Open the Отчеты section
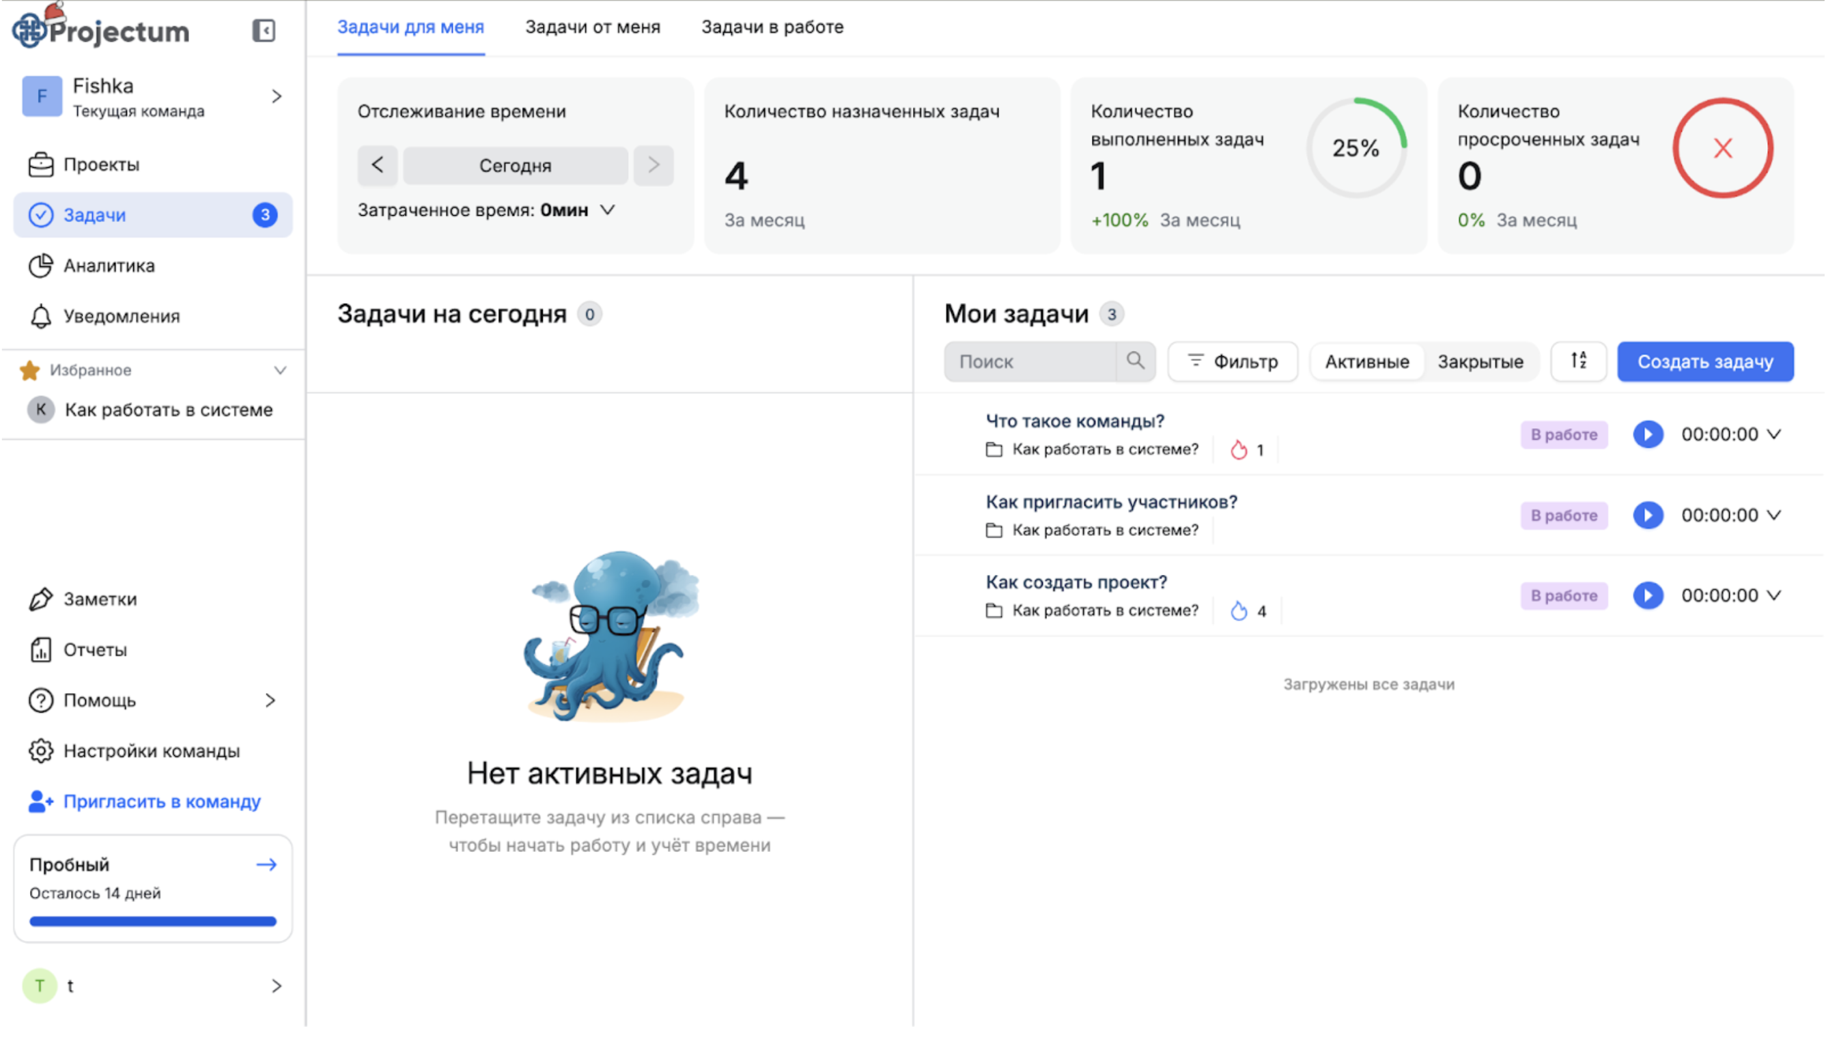1826x1050 pixels. coord(95,649)
